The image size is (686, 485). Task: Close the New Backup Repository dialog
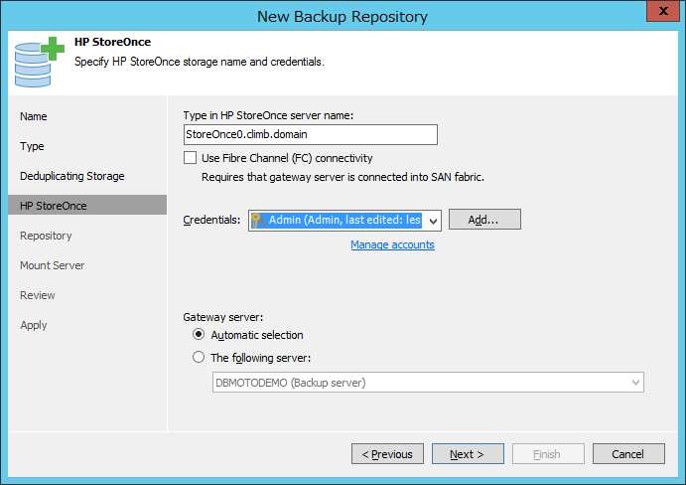point(662,11)
